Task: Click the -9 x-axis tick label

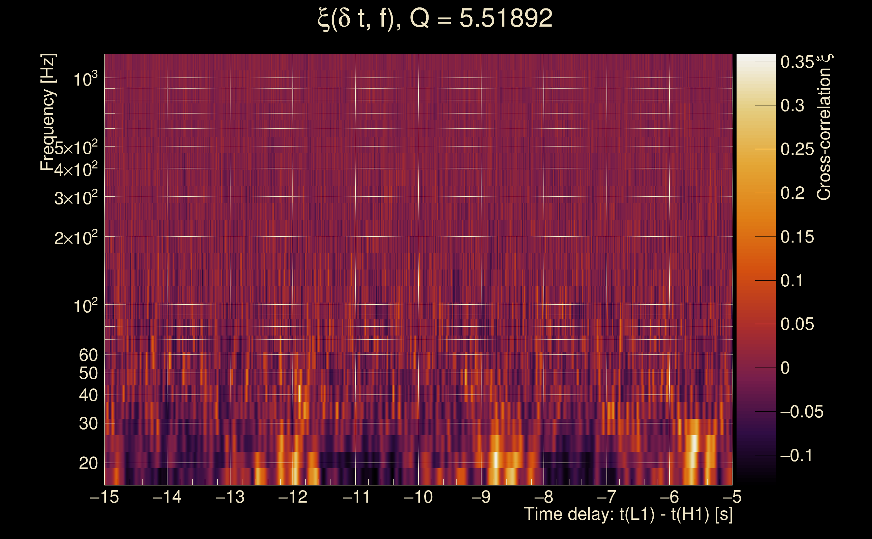Action: [481, 497]
